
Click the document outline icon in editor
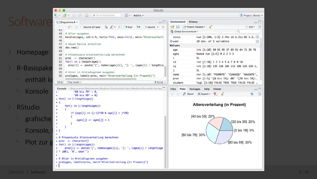[x=163, y=27]
